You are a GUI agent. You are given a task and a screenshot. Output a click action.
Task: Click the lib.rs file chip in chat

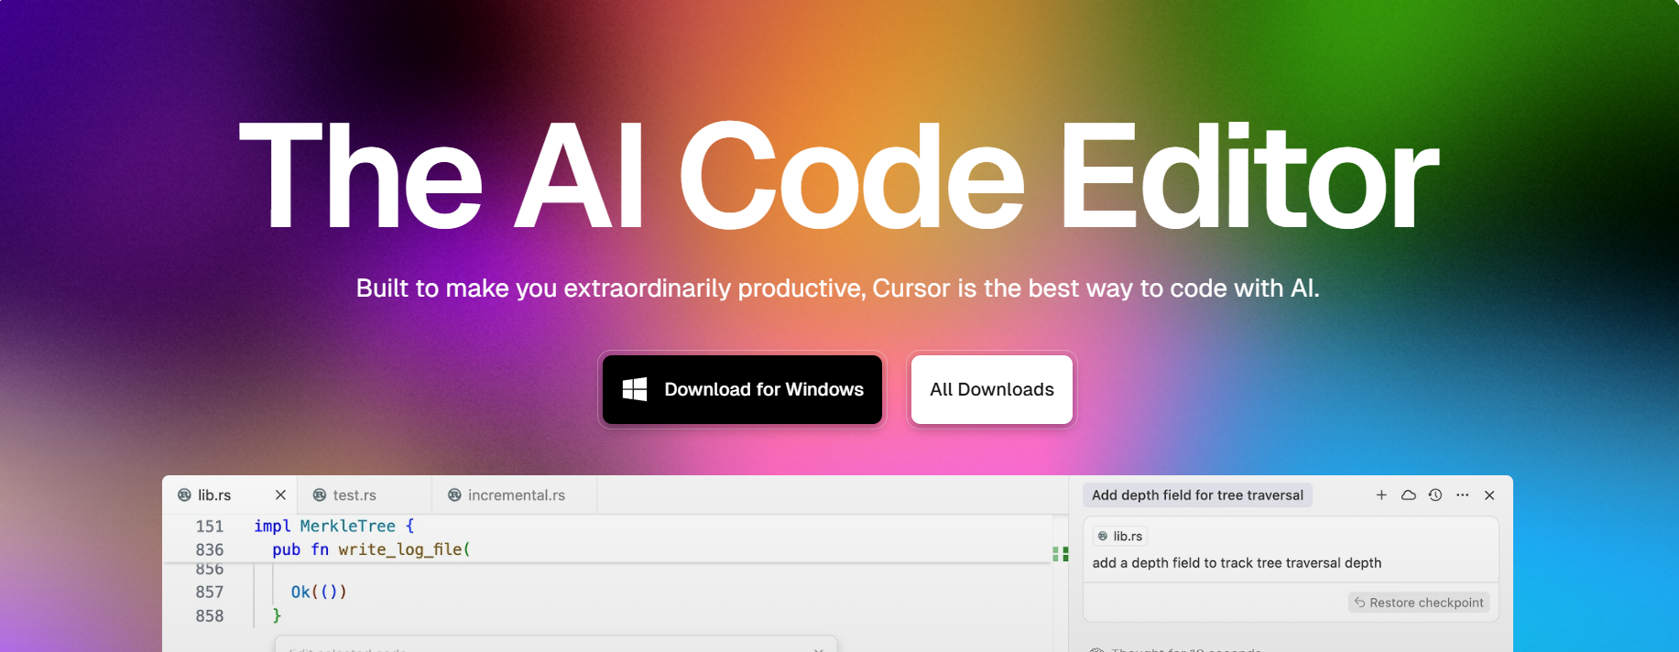[1119, 537]
